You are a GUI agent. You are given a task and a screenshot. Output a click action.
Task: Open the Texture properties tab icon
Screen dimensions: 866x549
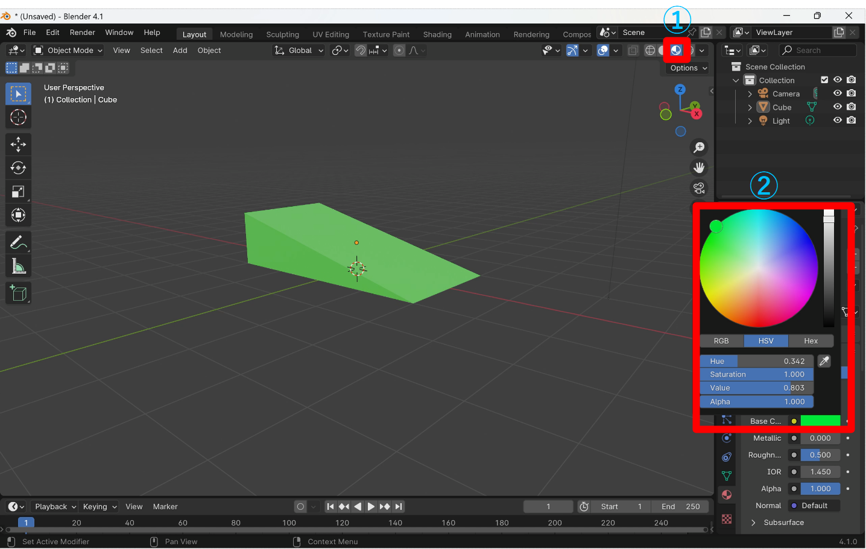pyautogui.click(x=727, y=519)
